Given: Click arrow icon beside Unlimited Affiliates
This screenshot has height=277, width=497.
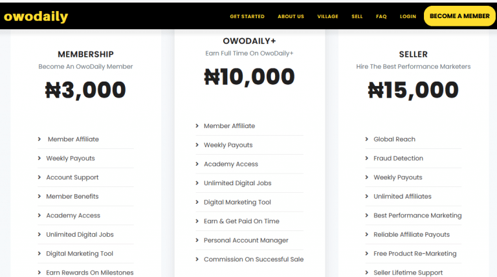Looking at the screenshot, I should click(367, 196).
